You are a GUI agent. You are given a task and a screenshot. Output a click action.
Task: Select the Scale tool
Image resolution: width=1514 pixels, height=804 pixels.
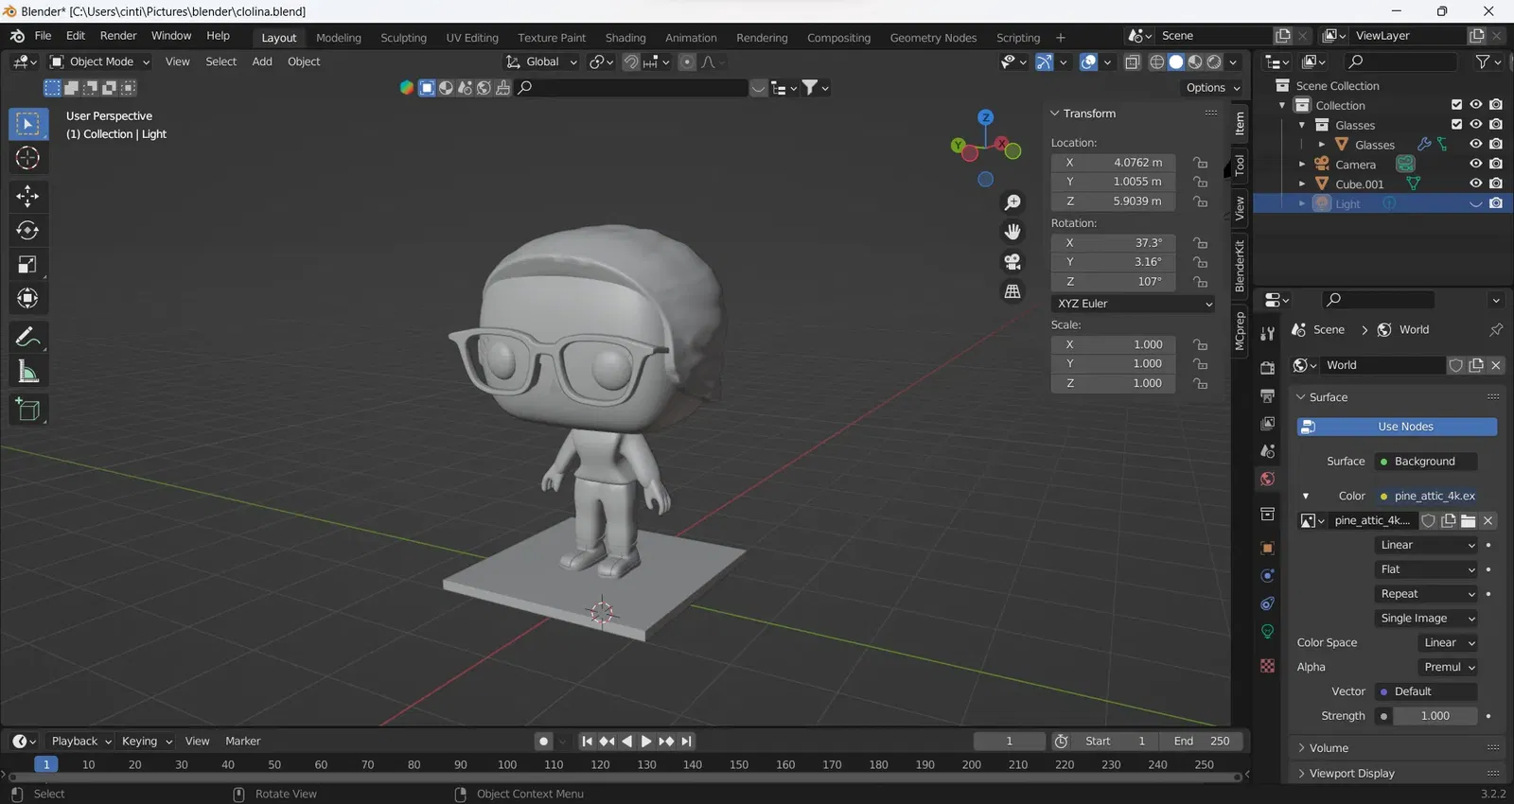pyautogui.click(x=27, y=265)
